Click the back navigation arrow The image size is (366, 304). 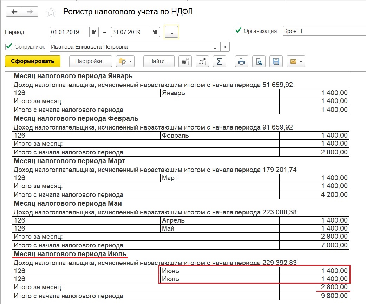(14, 12)
